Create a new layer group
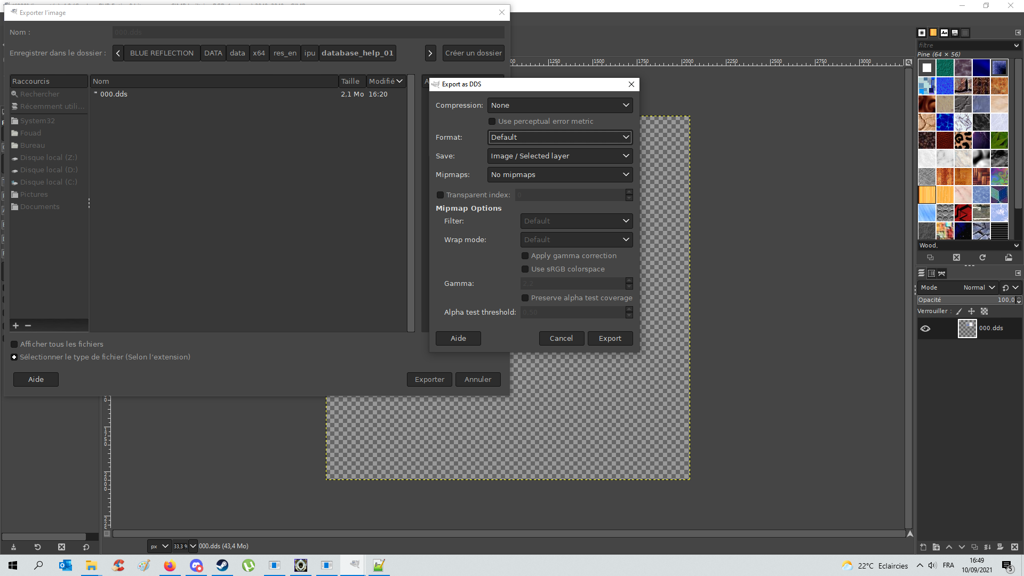 [x=936, y=547]
